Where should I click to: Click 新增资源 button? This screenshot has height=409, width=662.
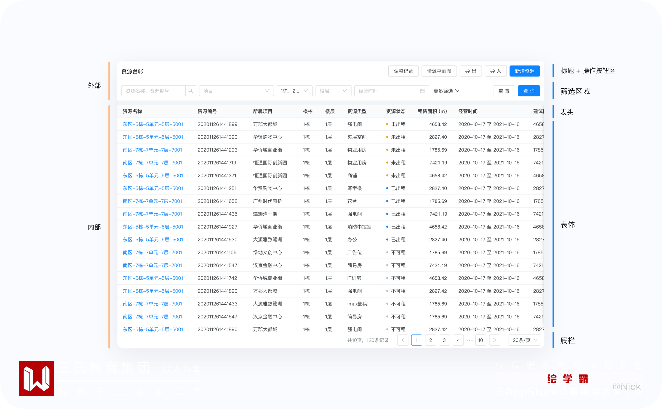click(x=524, y=71)
